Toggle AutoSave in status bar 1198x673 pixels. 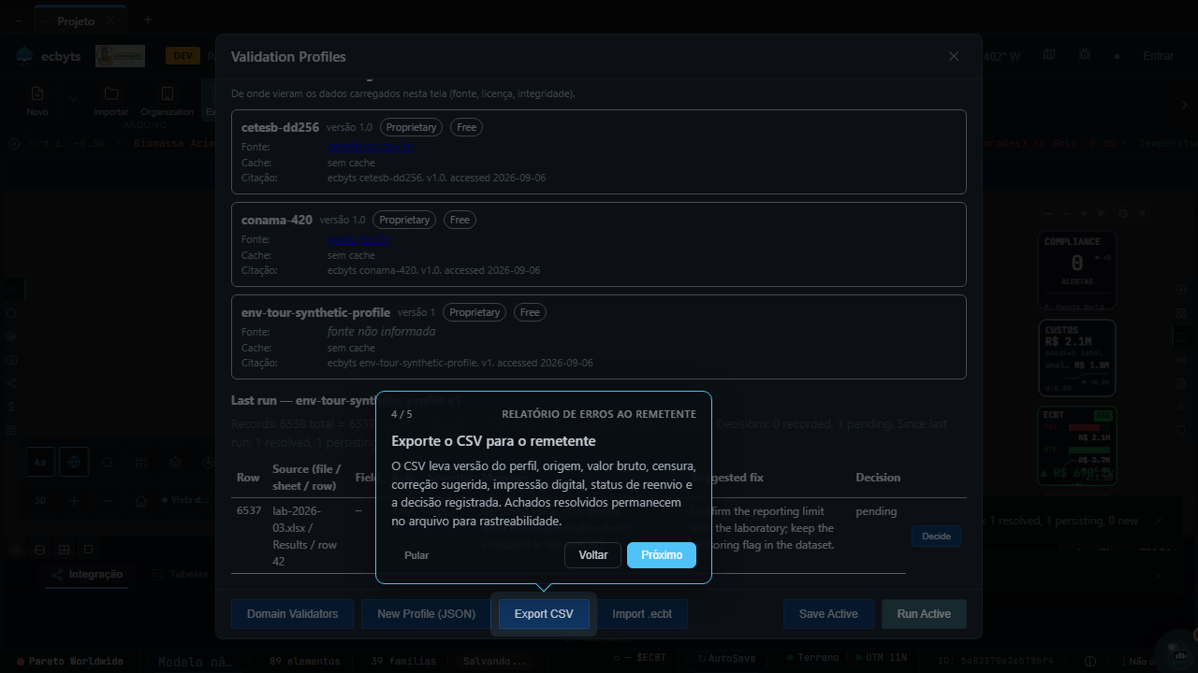click(726, 658)
